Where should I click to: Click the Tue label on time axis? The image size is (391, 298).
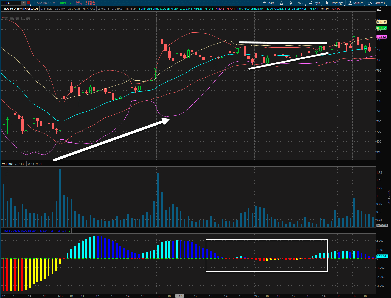coord(159,296)
